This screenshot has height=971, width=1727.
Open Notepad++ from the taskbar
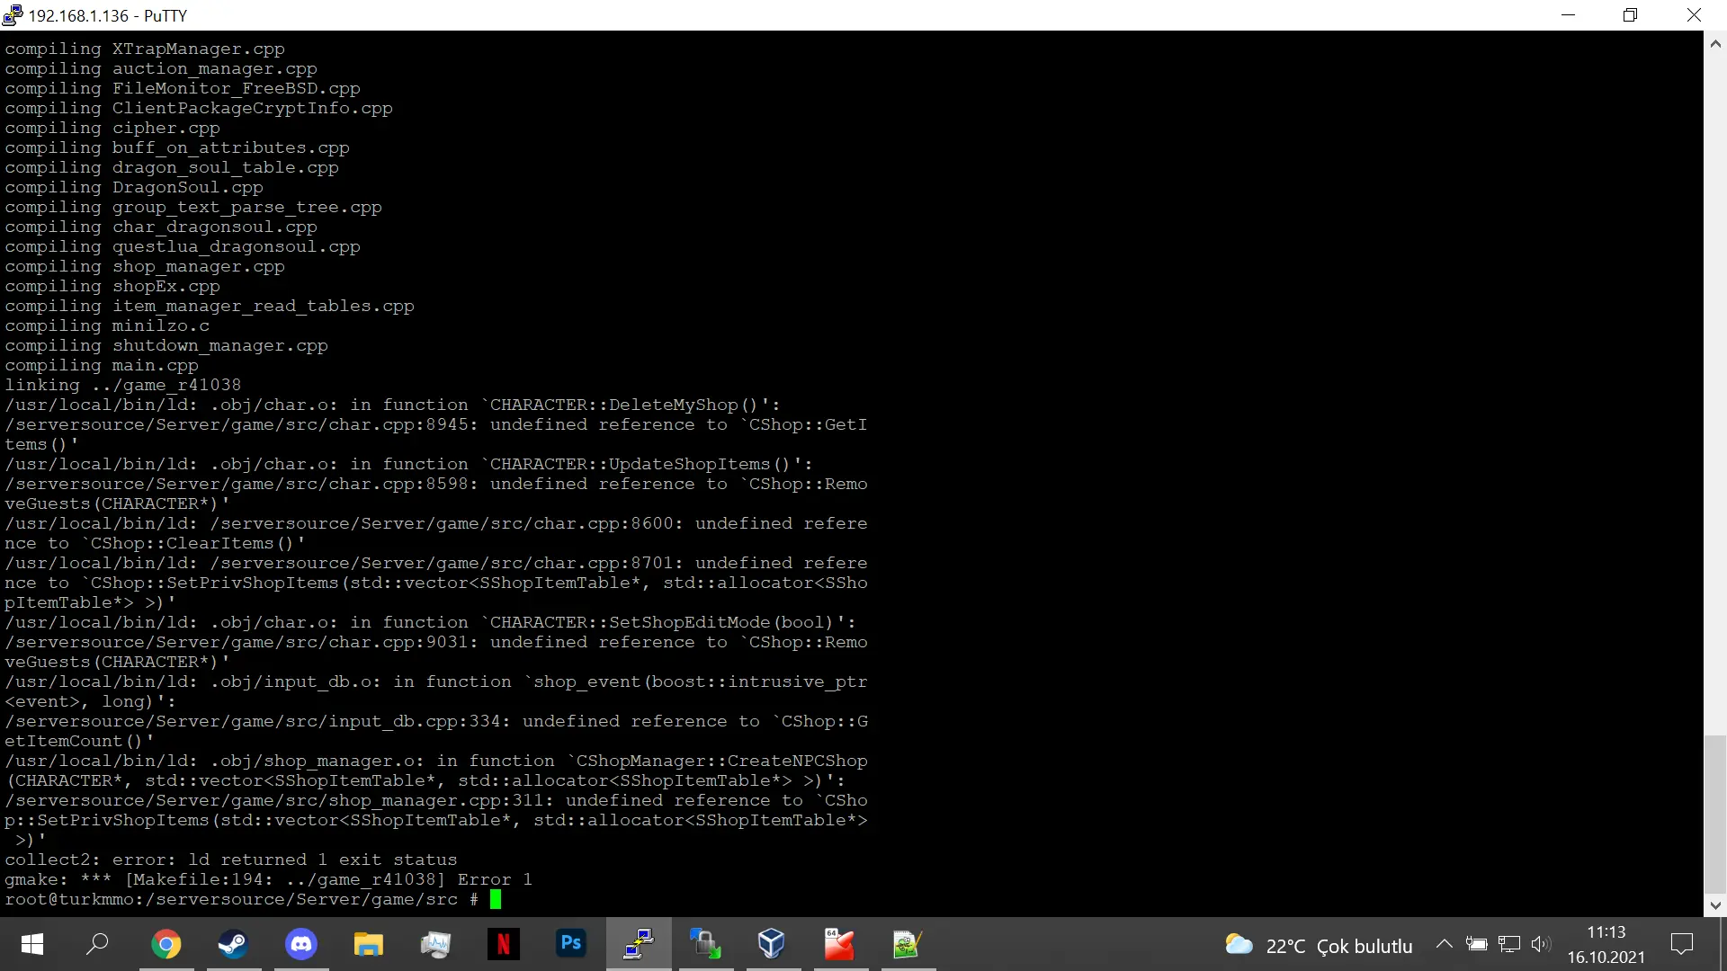(907, 944)
